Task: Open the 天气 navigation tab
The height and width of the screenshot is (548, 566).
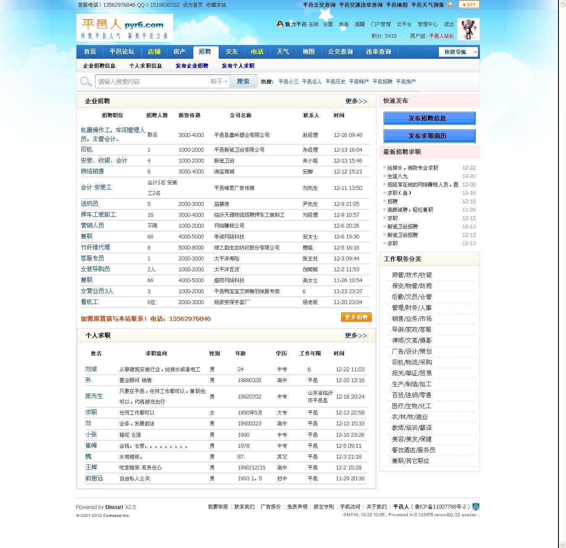Action: (x=283, y=52)
